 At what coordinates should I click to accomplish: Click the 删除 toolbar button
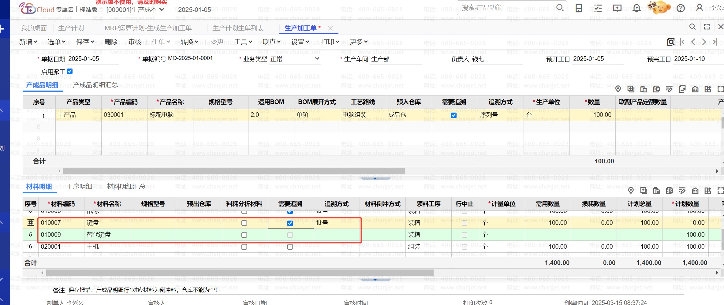(111, 42)
